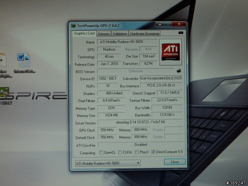Switch to the Sensors tab
Viewport: 248px width, 186px height.
coord(104,34)
